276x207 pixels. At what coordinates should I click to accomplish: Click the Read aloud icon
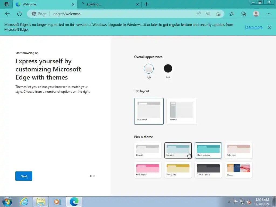click(199, 14)
